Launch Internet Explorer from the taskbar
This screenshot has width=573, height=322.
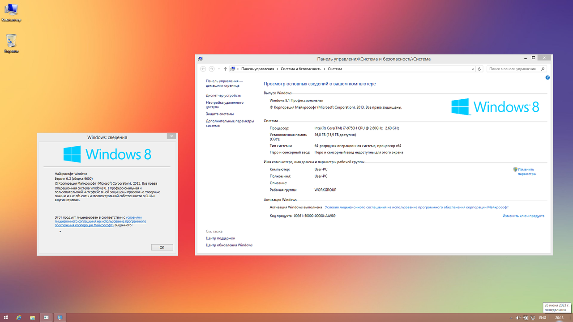(x=19, y=318)
